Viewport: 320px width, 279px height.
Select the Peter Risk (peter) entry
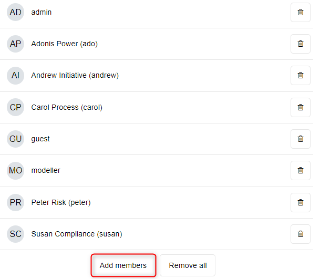(x=61, y=202)
